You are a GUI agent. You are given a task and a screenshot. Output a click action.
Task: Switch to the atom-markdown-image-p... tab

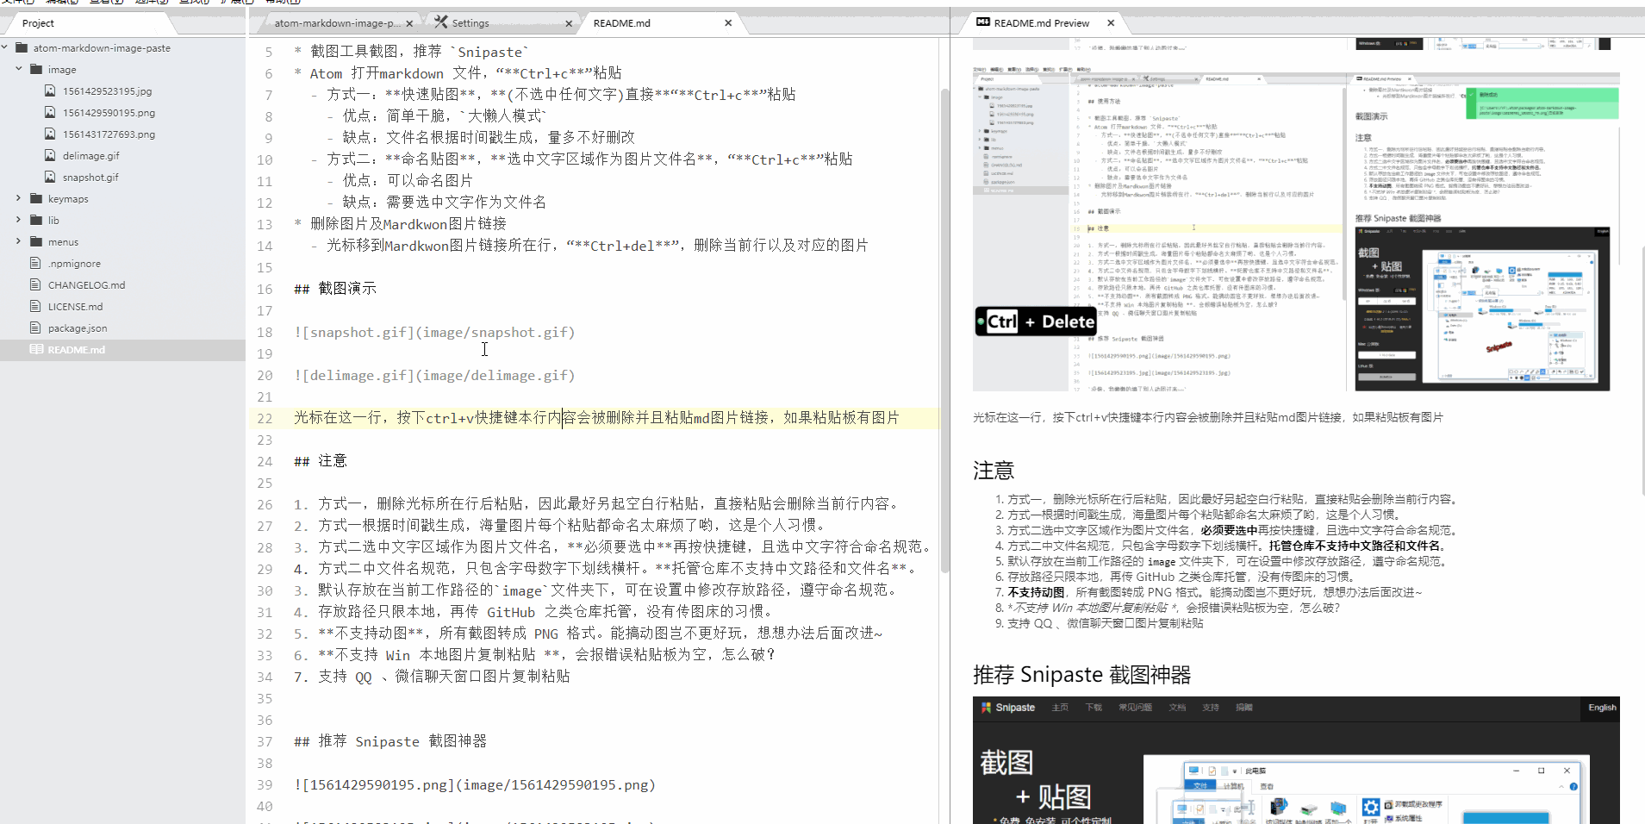(338, 23)
